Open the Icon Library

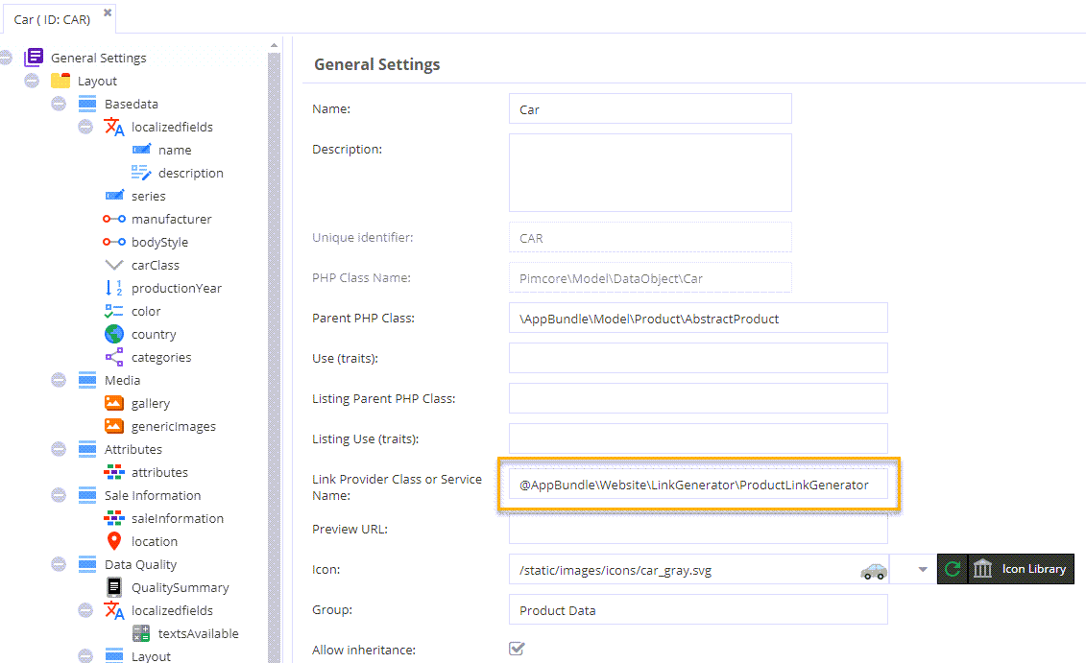tap(1021, 569)
